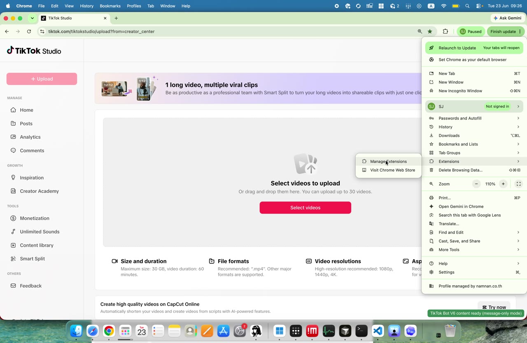Image resolution: width=527 pixels, height=343 pixels.
Task: Open the Bookmarks menu in menu bar
Action: pos(110,6)
